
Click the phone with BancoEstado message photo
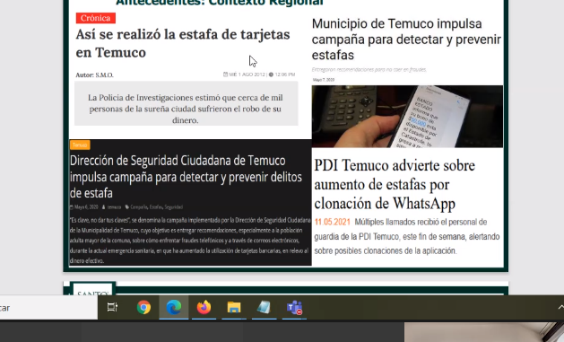[x=407, y=117]
